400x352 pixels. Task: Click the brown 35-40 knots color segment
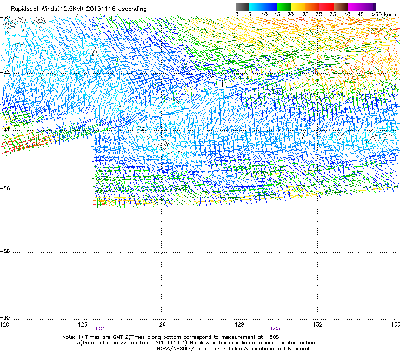tap(341, 6)
